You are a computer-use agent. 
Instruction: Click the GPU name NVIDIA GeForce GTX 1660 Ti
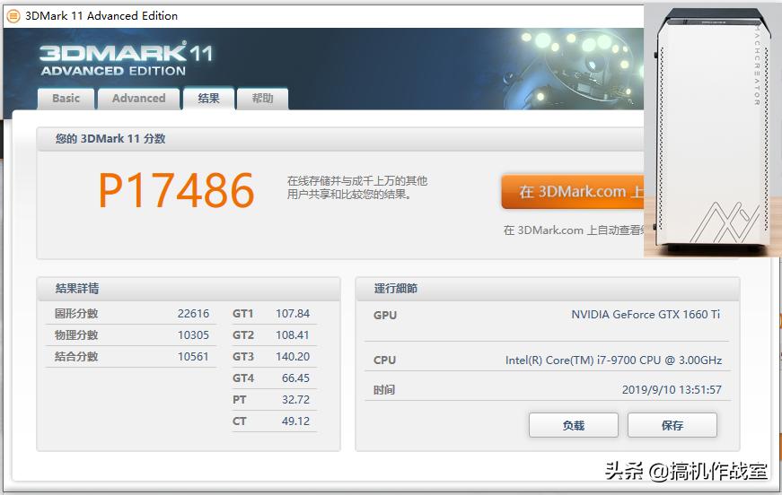646,315
